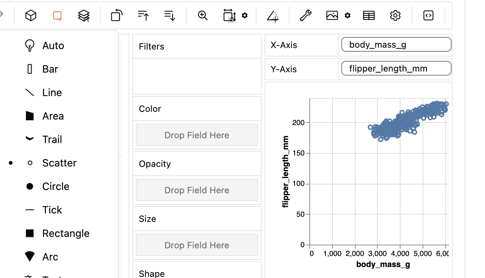
Task: Sort data descending using toolbar icon
Action: (169, 15)
